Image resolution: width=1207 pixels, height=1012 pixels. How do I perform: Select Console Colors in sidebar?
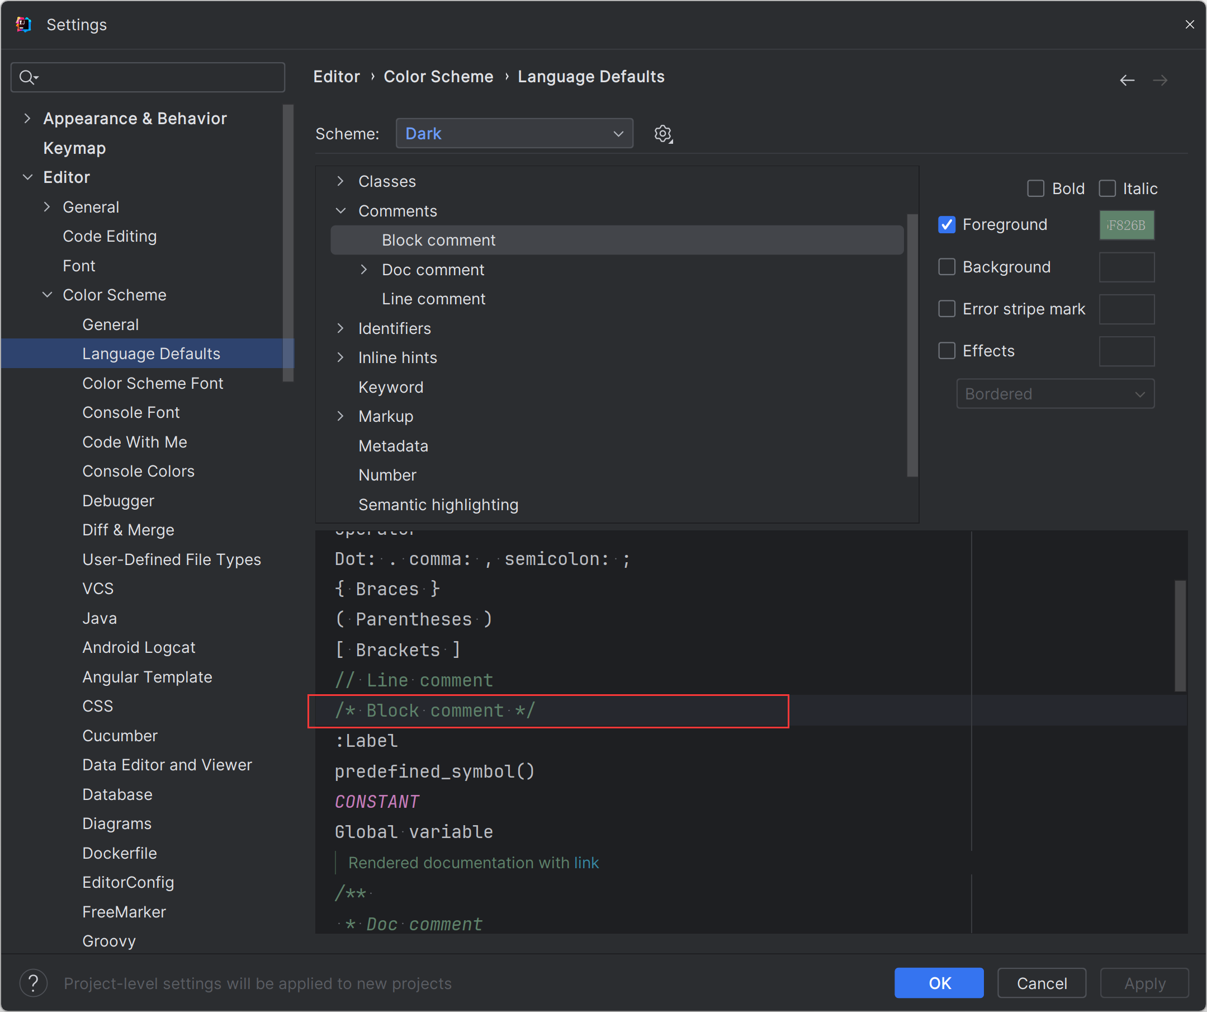[x=138, y=471]
